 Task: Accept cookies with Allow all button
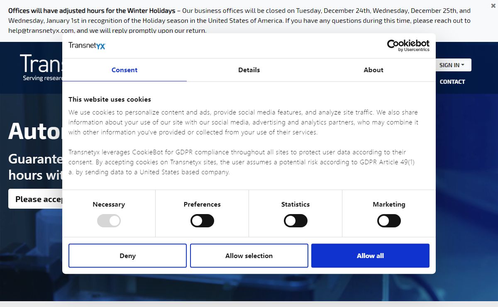(x=370, y=256)
